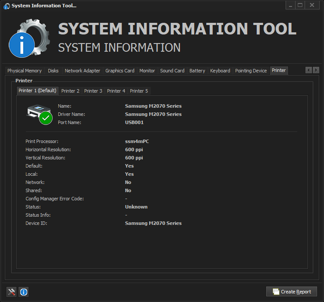324x302 pixels.
Task: Open the Disks tab
Action: click(53, 71)
